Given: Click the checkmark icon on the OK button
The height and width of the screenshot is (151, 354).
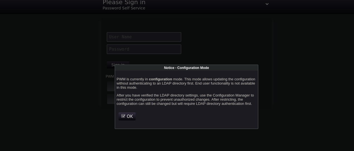Looking at the screenshot, I should click(123, 116).
